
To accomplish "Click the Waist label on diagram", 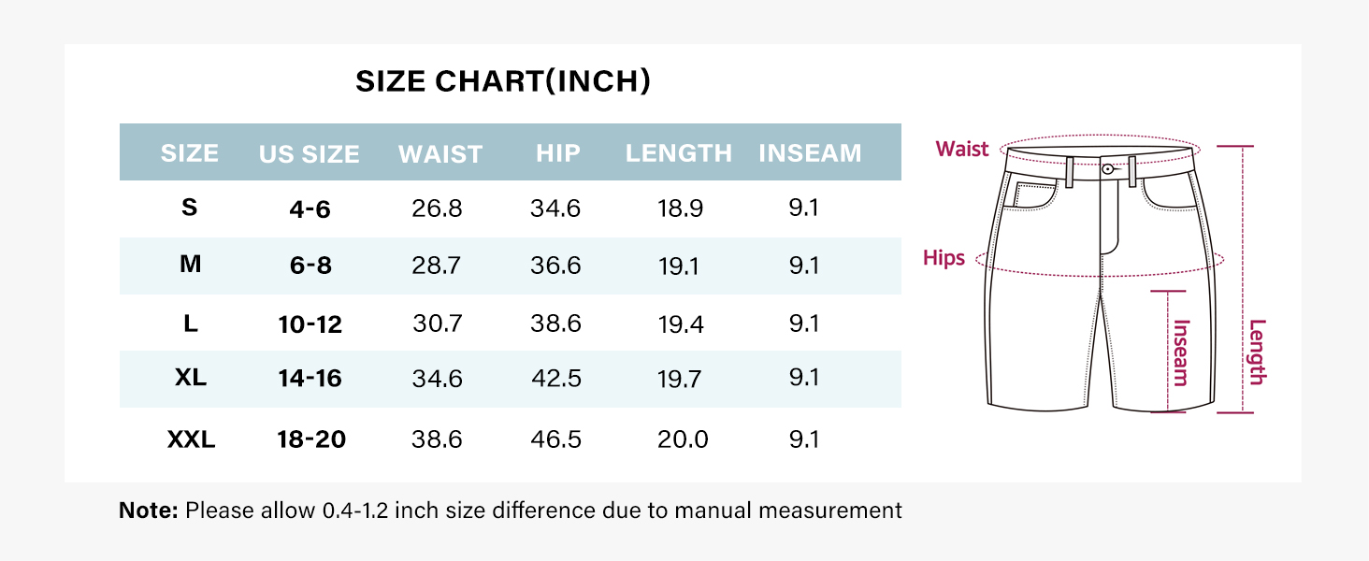I will click(x=962, y=150).
